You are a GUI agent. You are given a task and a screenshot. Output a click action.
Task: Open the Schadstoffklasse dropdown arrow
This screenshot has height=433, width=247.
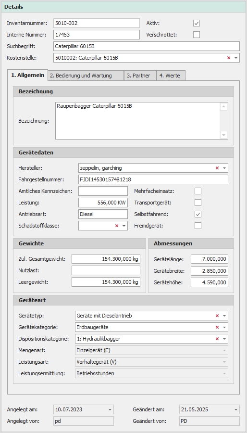[x=124, y=226]
